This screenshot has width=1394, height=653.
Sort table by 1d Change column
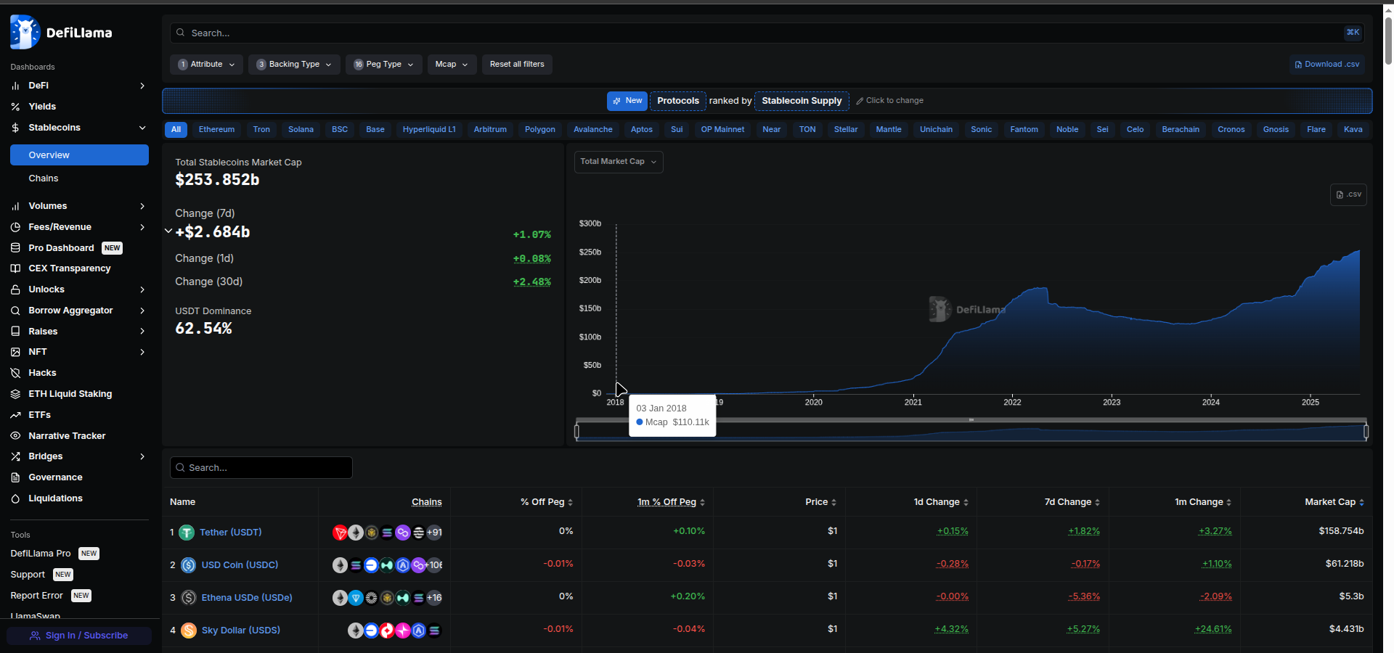(941, 502)
